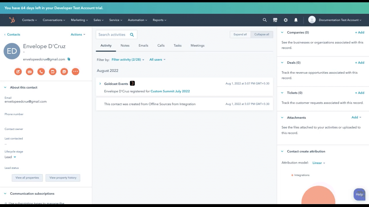Expand the Goldcast Events activity entry
369x207 pixels.
(100, 84)
